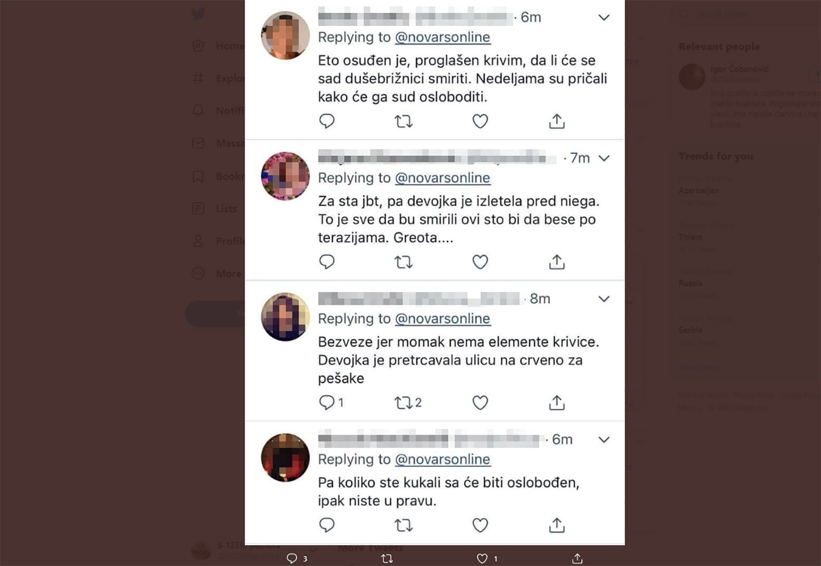Retweet the 'Pa koliko ste kukali' reply
The height and width of the screenshot is (566, 821).
tap(403, 525)
